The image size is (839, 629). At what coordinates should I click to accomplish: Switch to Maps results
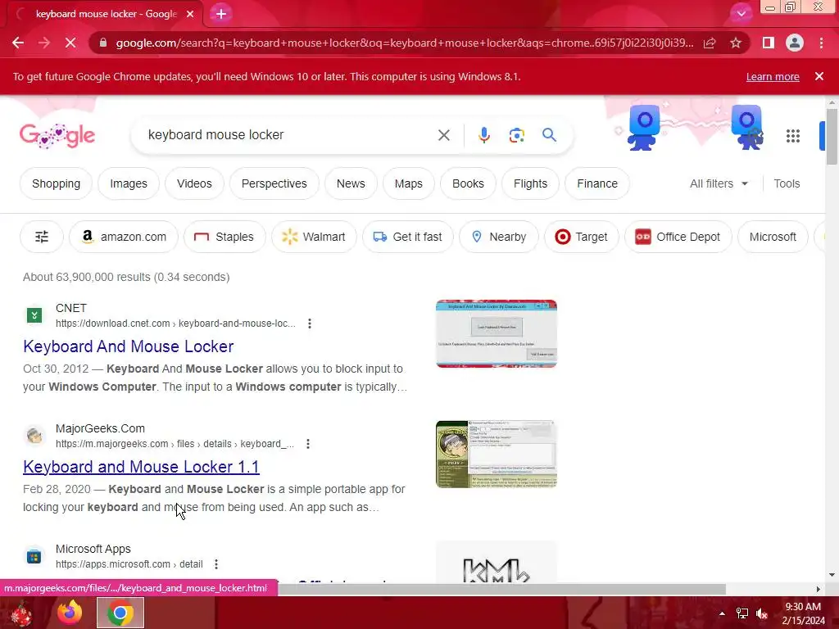click(x=408, y=183)
